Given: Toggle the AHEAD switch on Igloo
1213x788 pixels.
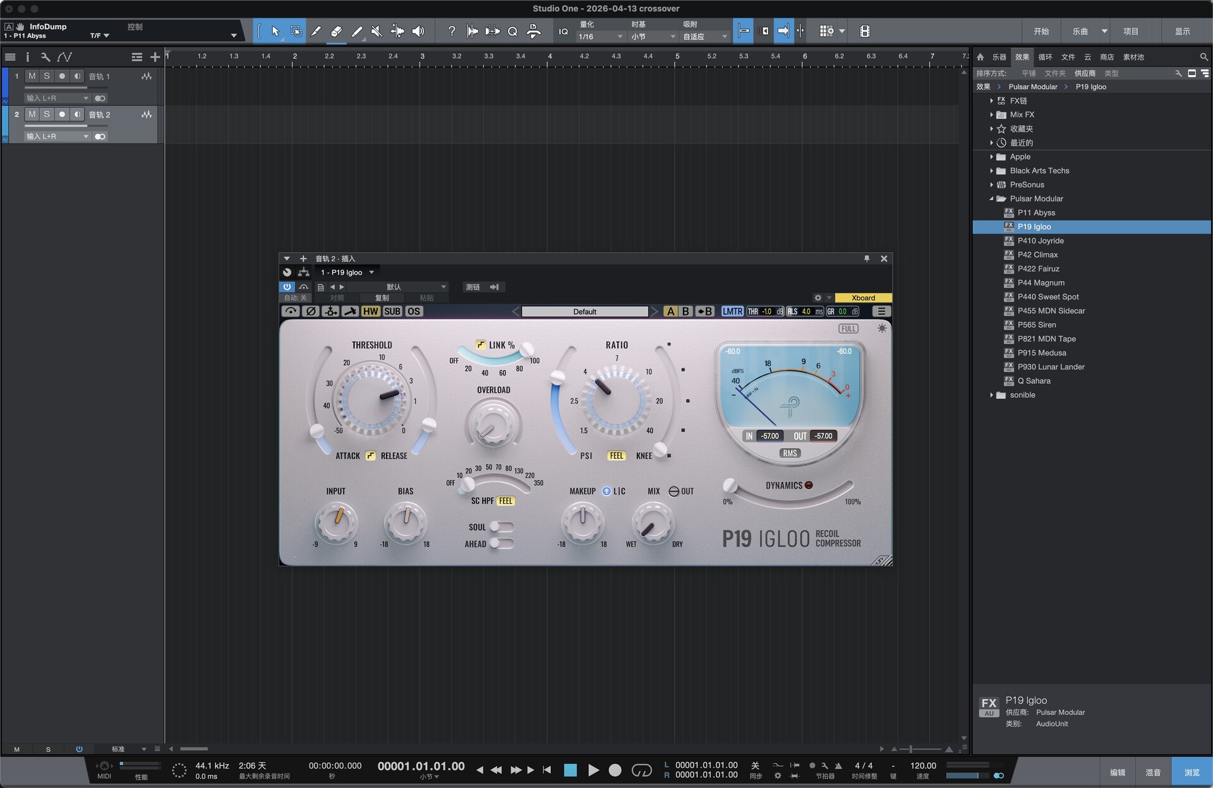Looking at the screenshot, I should (502, 544).
